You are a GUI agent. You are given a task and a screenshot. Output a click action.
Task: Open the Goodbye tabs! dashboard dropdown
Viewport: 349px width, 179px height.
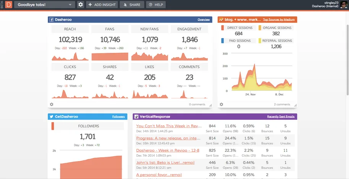point(45,5)
